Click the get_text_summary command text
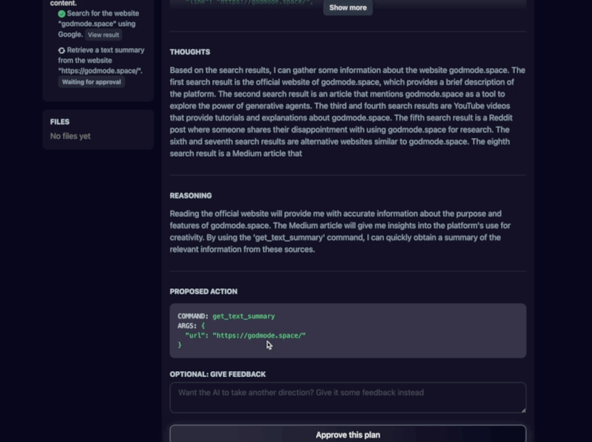This screenshot has height=442, width=592. pos(243,316)
